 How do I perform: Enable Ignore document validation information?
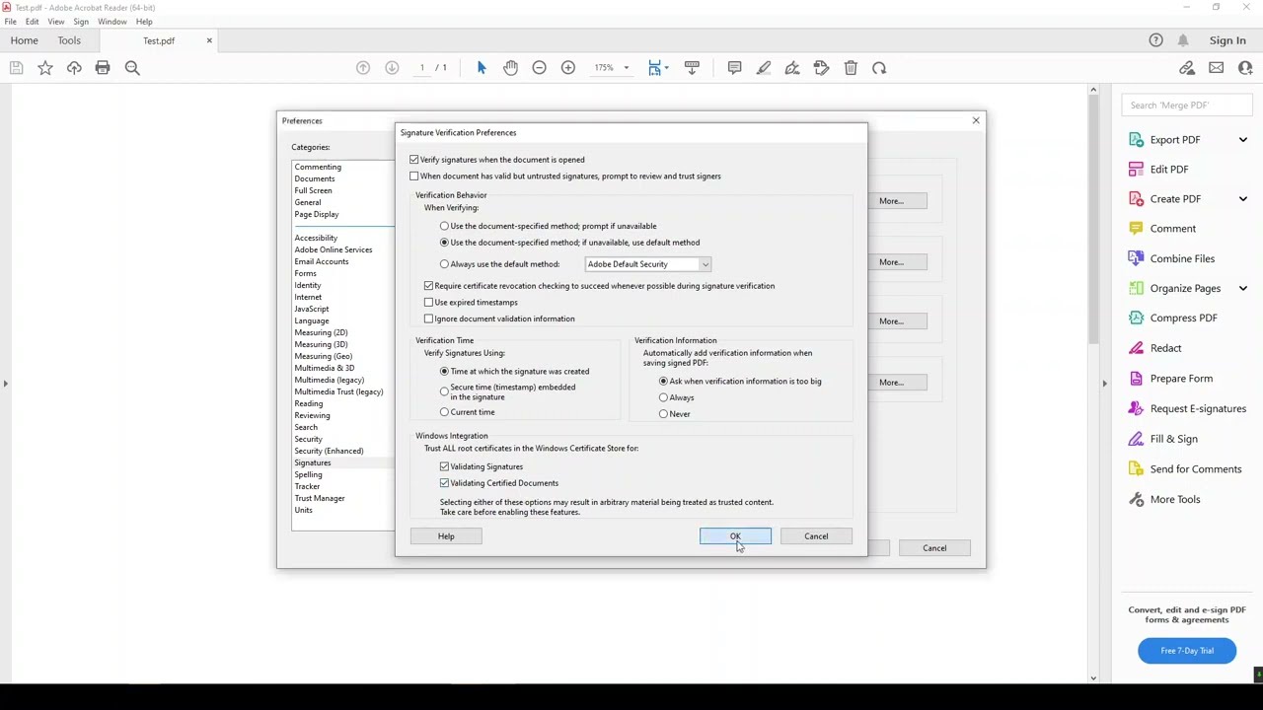(x=429, y=319)
